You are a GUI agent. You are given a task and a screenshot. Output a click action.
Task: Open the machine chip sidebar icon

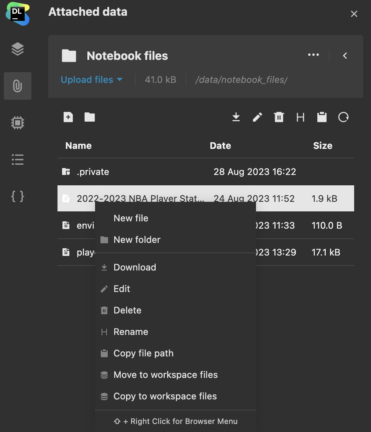[18, 123]
